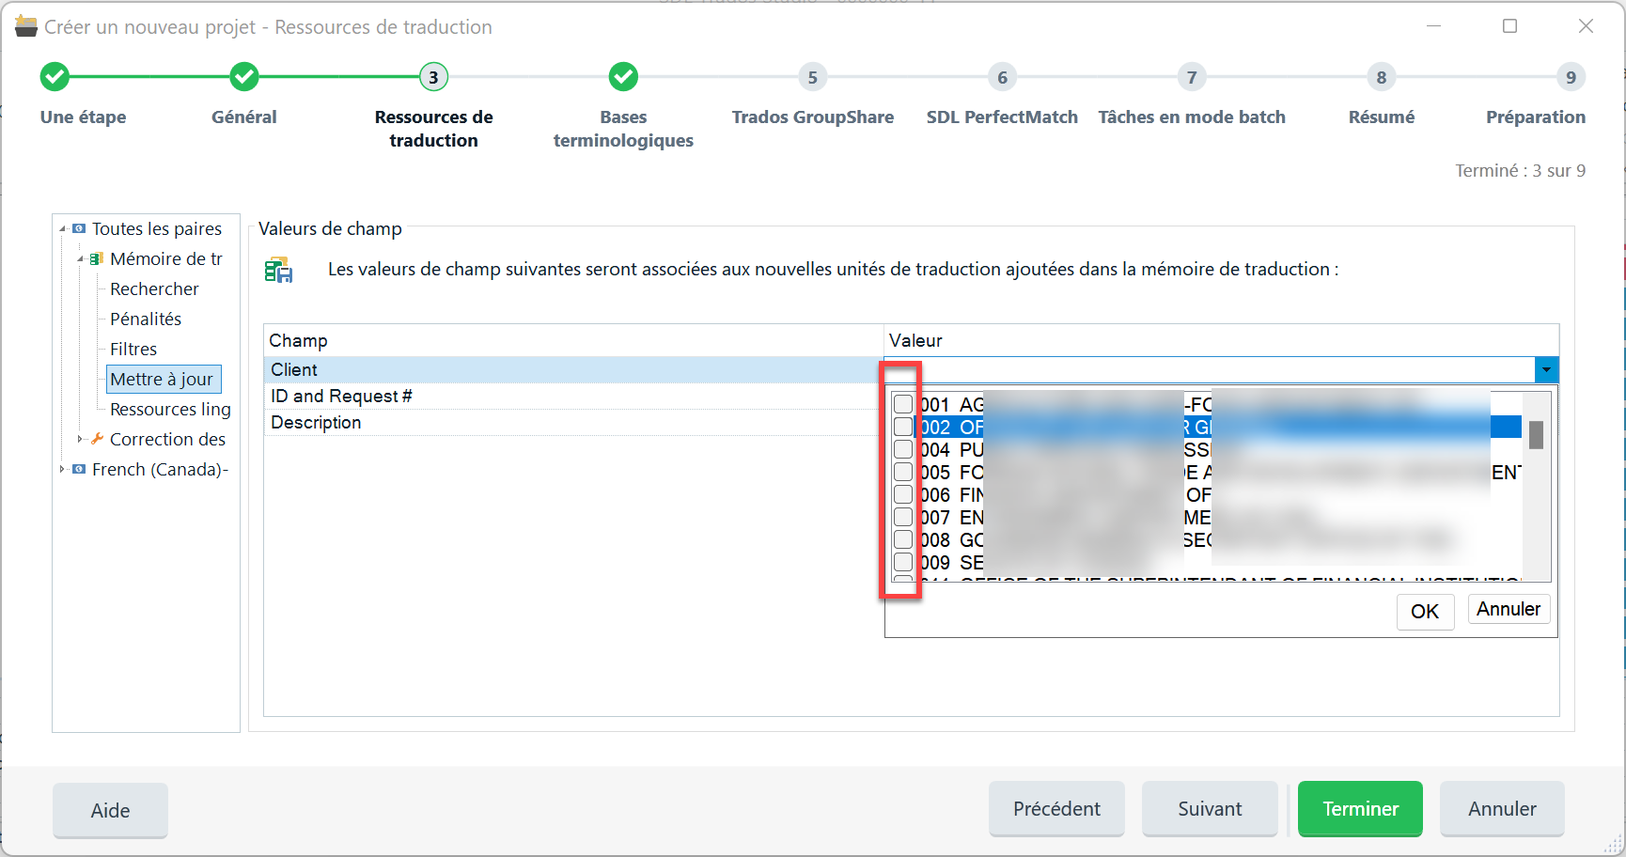This screenshot has height=857, width=1626.
Task: Check the box for item 008
Action: click(x=903, y=539)
